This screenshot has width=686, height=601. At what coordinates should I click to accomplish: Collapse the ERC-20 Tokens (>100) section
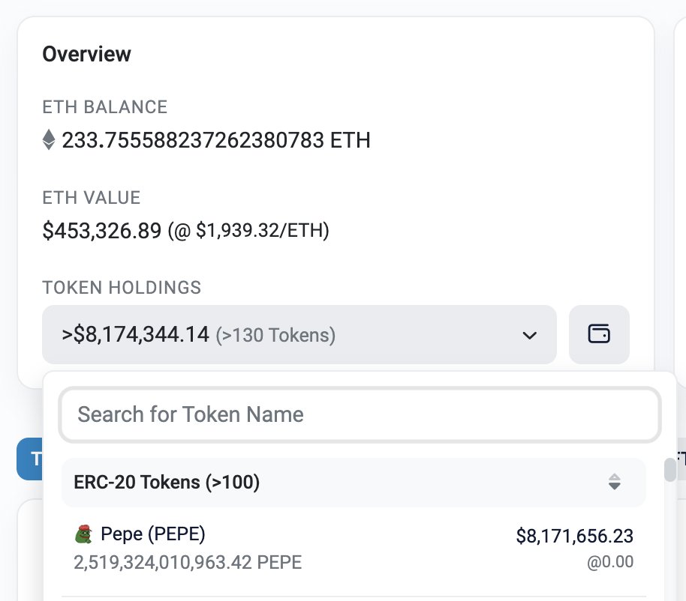(167, 483)
